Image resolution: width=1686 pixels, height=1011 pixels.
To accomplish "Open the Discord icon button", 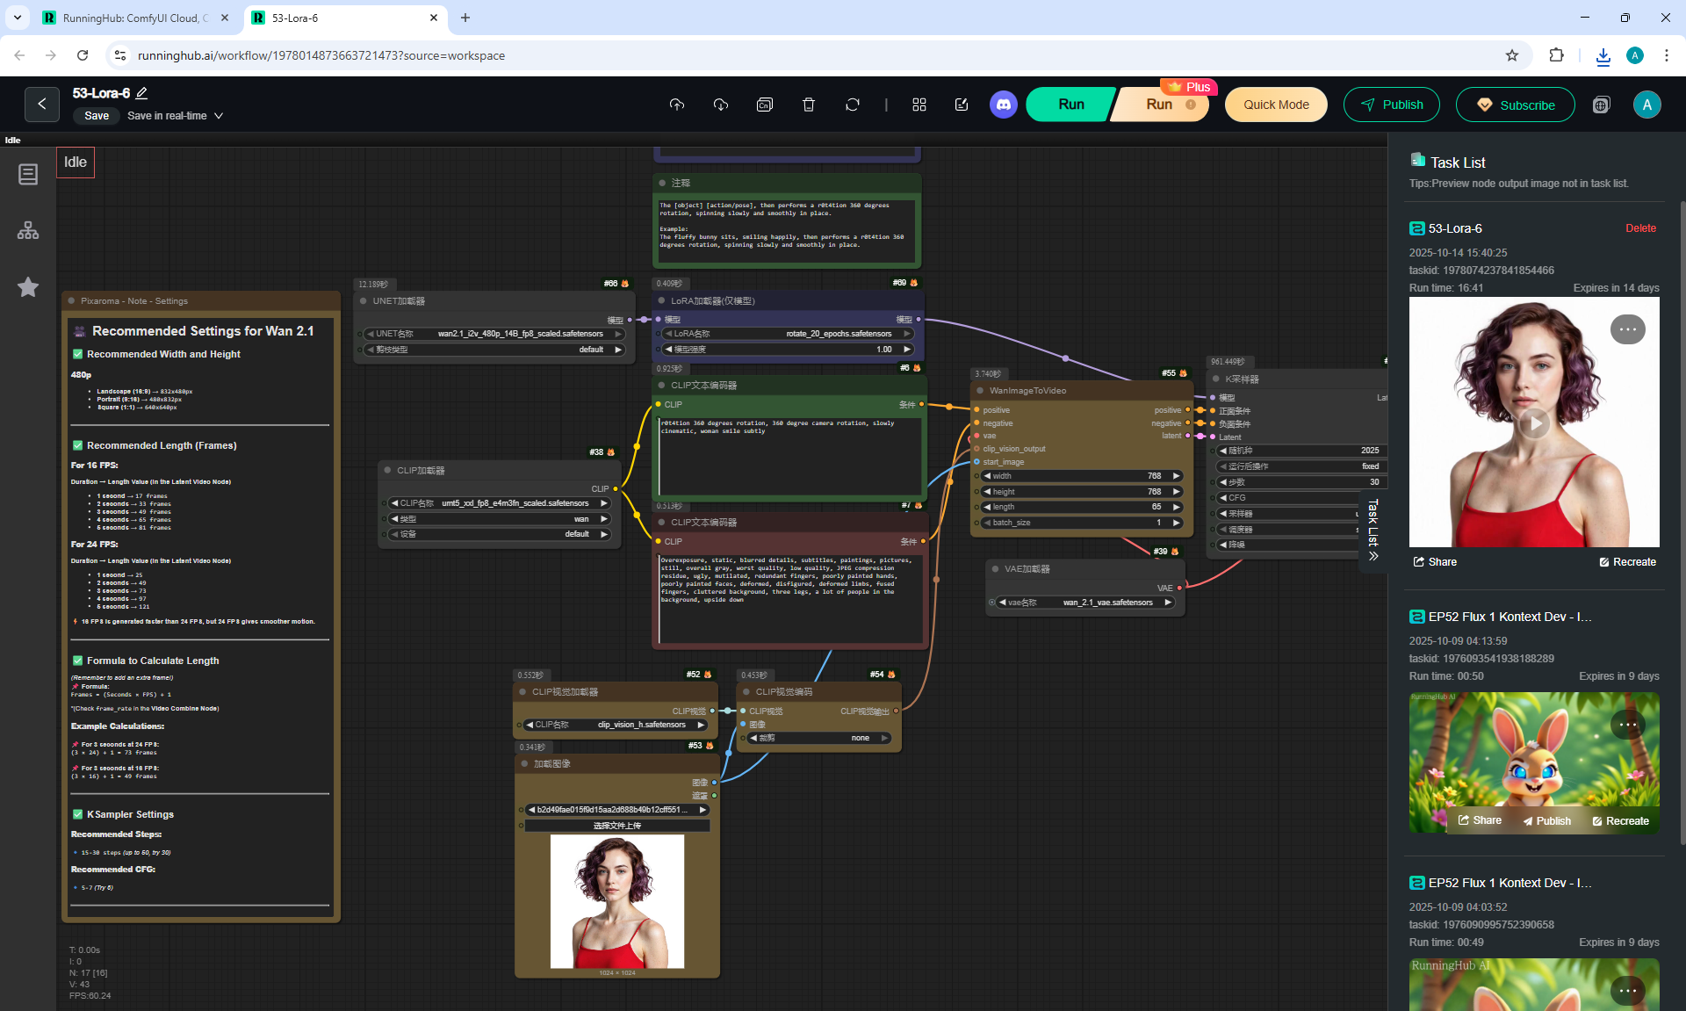I will click(x=1003, y=105).
